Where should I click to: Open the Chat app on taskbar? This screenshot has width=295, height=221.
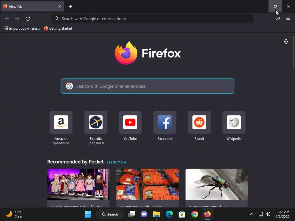coord(144,214)
